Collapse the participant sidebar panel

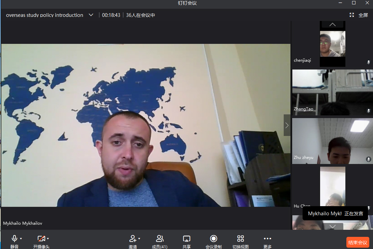pos(287,125)
